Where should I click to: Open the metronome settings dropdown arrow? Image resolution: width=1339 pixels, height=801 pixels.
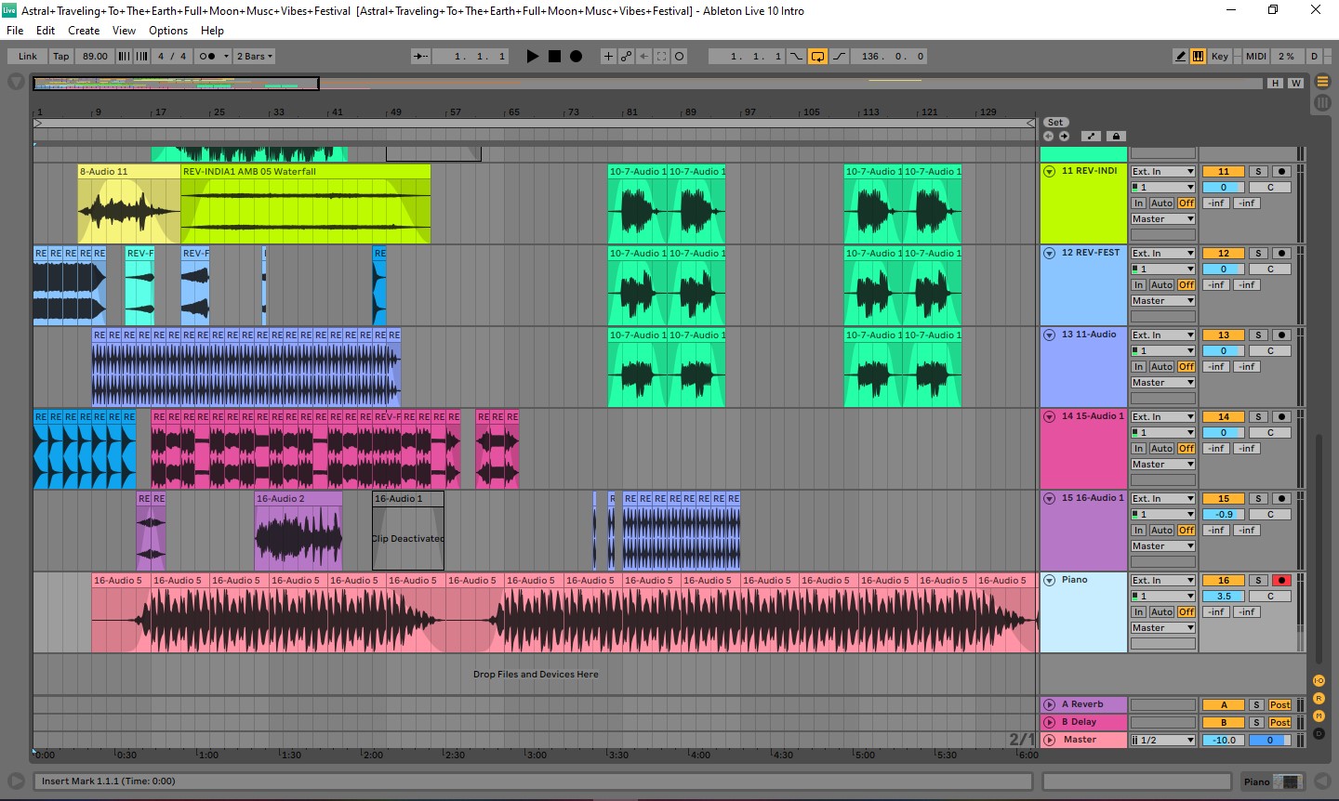point(227,57)
